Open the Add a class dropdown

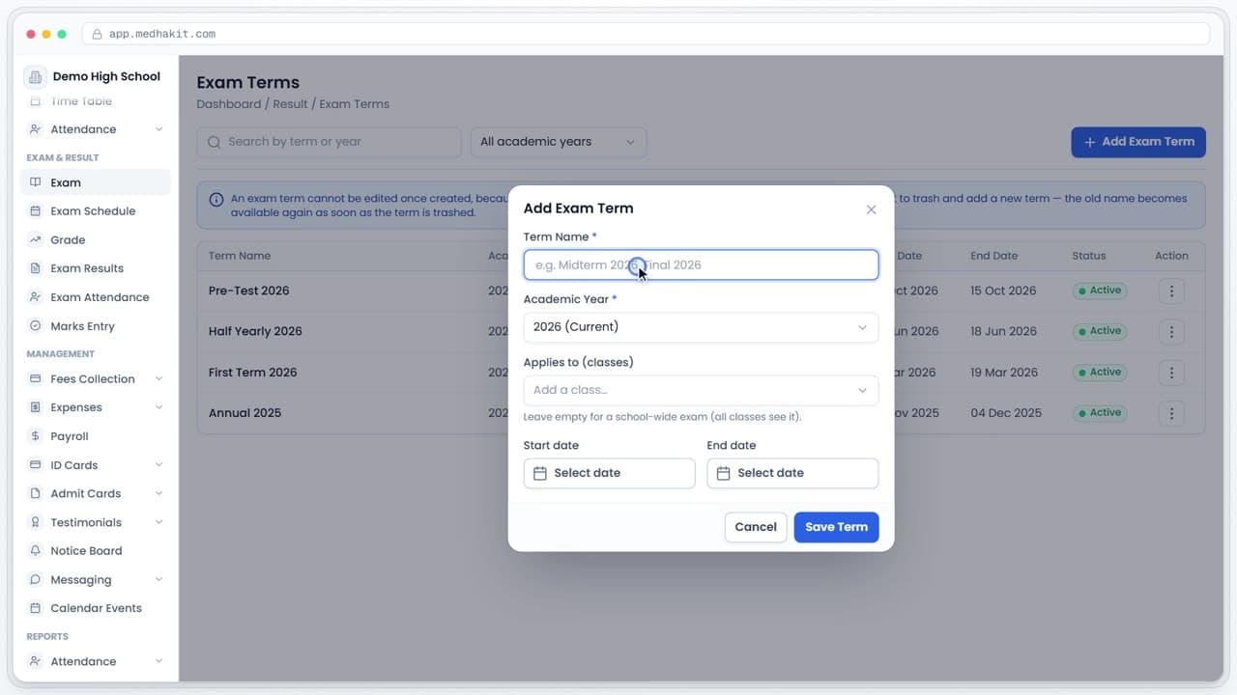click(x=701, y=390)
